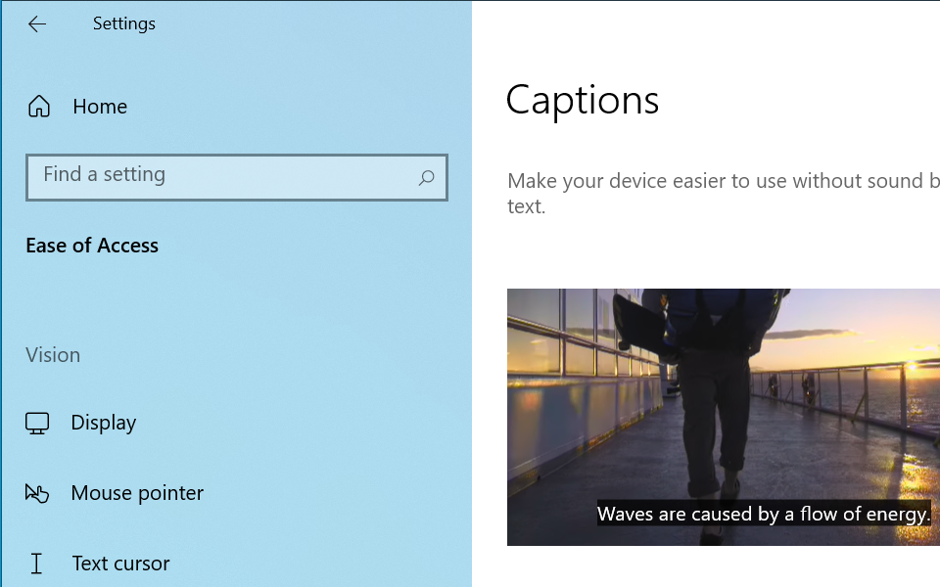The height and width of the screenshot is (587, 940).
Task: Click the Vision section header
Action: pyautogui.click(x=53, y=354)
